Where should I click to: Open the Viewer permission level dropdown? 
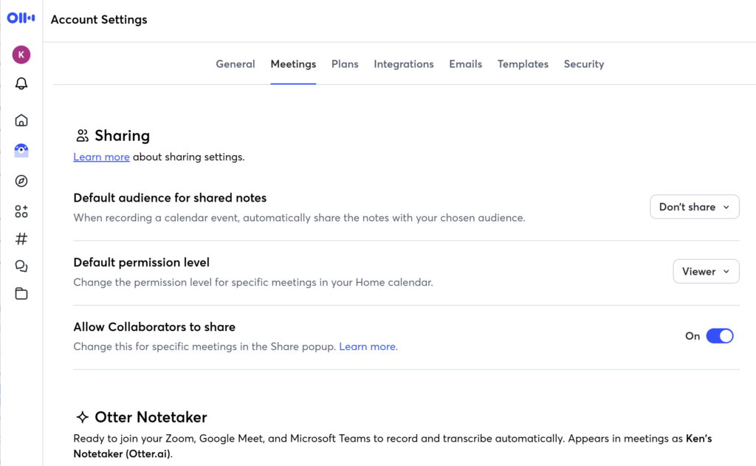pos(706,272)
